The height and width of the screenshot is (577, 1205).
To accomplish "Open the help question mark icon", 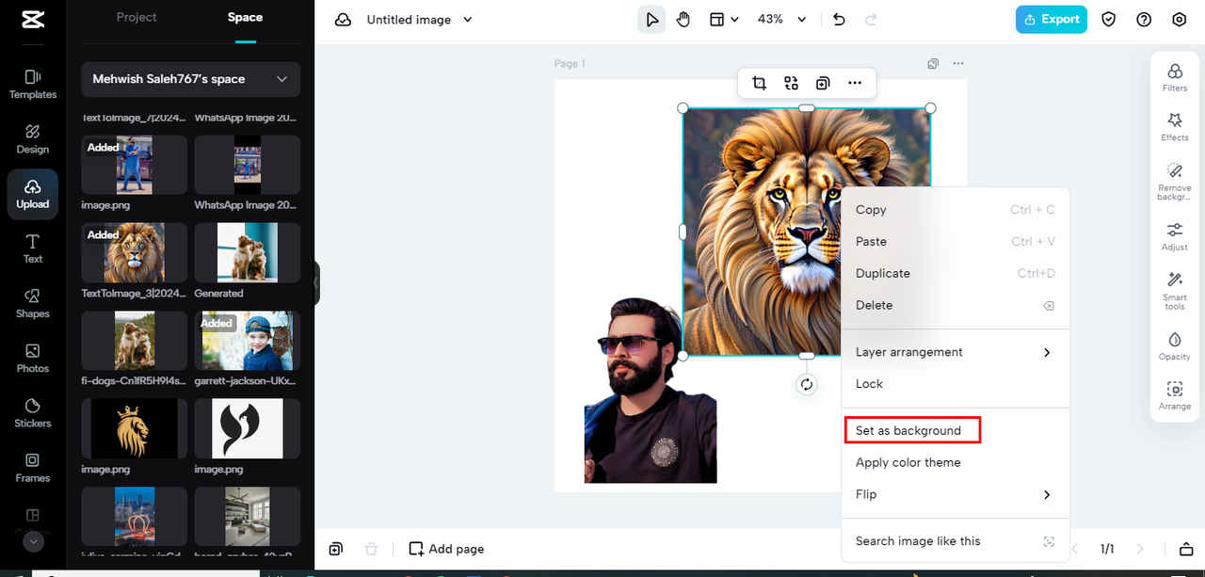I will (x=1144, y=20).
